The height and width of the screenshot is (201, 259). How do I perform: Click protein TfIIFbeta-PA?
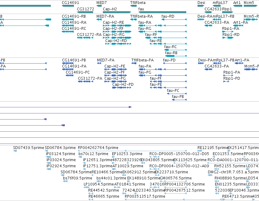click(142, 60)
